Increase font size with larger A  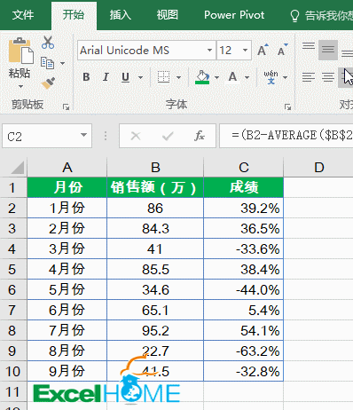click(x=263, y=50)
